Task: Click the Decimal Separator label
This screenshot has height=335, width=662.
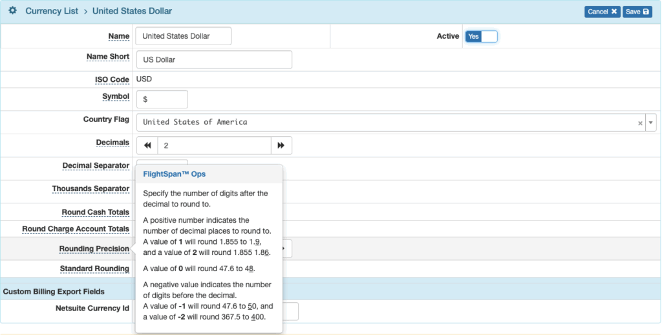Action: [x=96, y=166]
